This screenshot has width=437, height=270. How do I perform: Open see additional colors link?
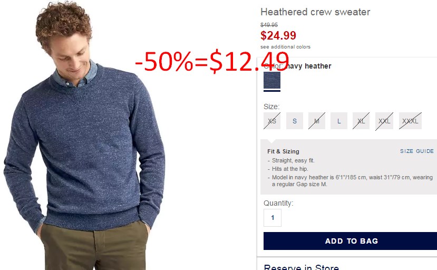pyautogui.click(x=285, y=47)
